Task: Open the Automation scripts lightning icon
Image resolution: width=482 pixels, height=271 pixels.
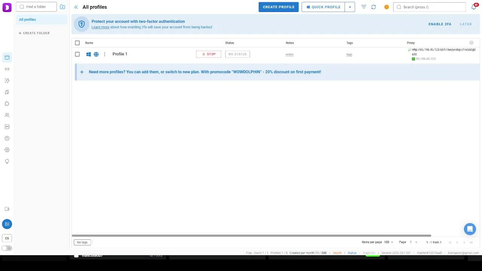Action: point(7,81)
